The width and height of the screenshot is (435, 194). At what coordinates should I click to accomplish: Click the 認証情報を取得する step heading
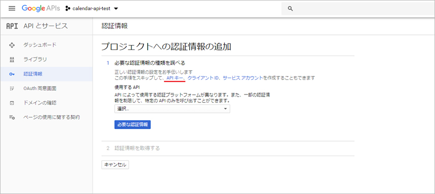137,148
